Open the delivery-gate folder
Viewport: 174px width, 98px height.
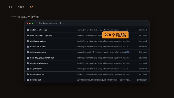click(x=36, y=80)
